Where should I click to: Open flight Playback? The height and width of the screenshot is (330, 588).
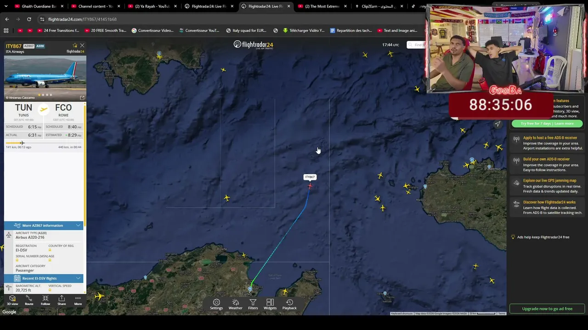point(289,304)
